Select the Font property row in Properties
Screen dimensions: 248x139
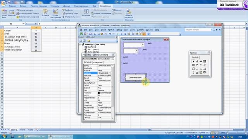97,90
